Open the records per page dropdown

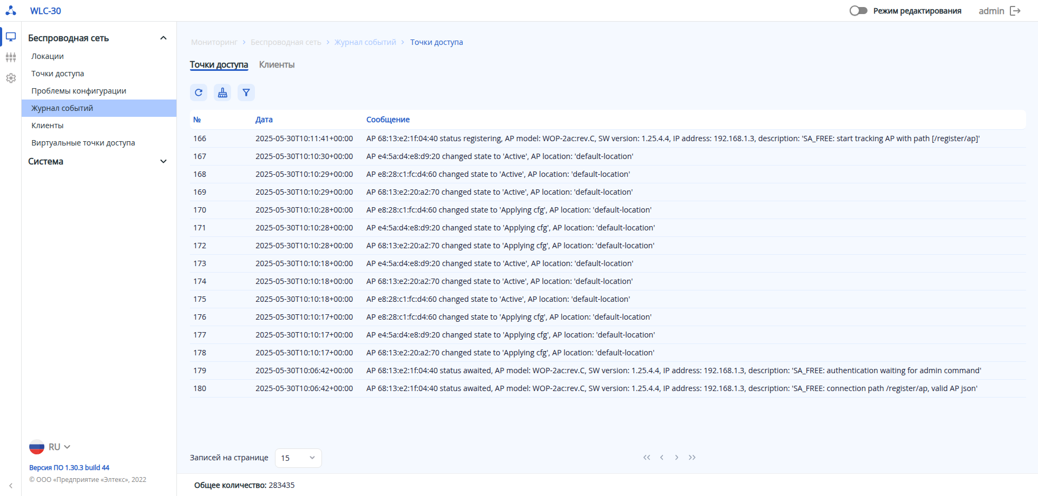[x=298, y=458]
